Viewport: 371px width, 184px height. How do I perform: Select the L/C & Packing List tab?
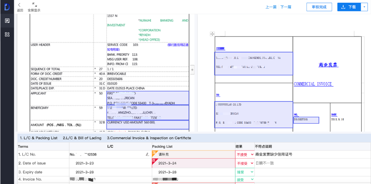click(x=38, y=138)
